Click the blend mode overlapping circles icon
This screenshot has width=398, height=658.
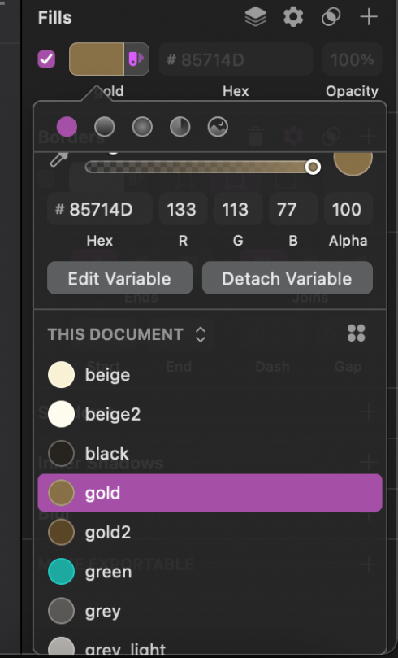click(x=331, y=17)
